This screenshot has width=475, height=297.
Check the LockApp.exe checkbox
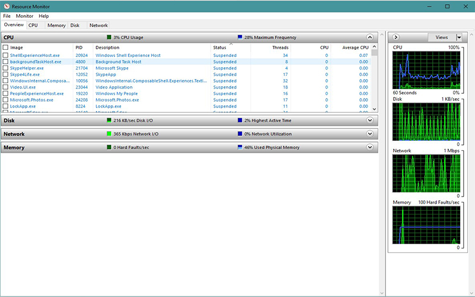pyautogui.click(x=5, y=106)
